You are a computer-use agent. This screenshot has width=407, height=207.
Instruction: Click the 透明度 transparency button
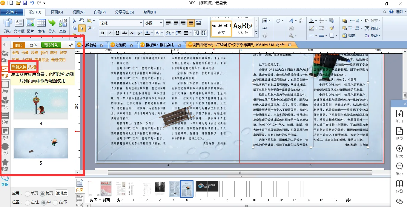coord(62,193)
